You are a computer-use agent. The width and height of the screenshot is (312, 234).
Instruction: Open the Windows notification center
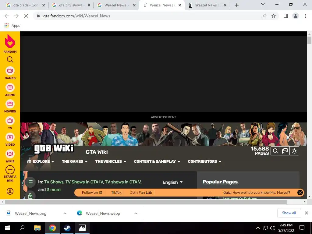302,228
